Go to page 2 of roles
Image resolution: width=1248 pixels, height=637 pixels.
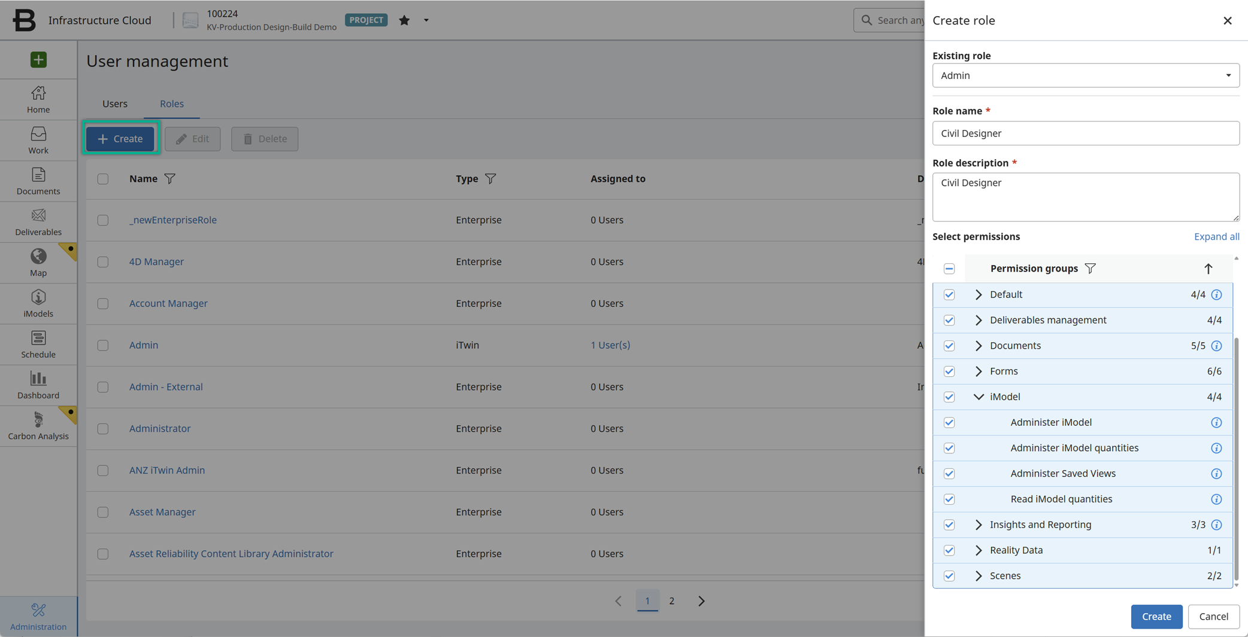(672, 601)
